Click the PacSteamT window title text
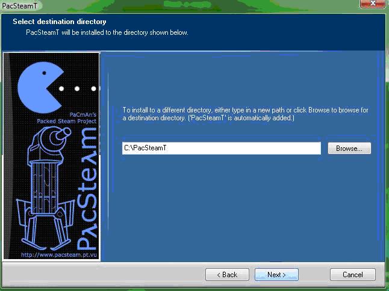Screen dimensions: 389x291 (x=19, y=5)
